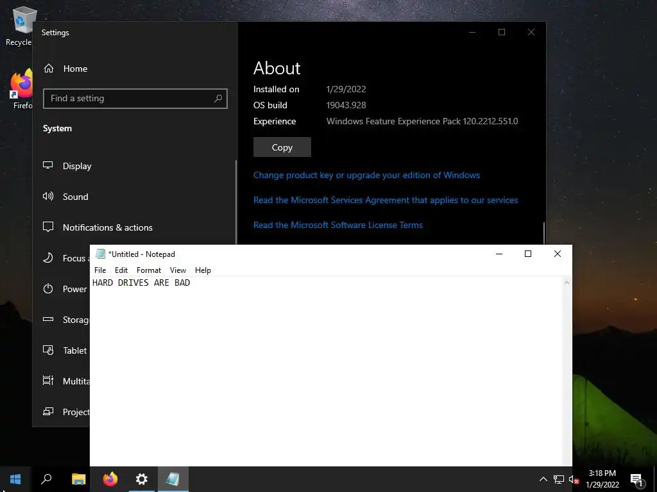Open the Notepad View menu
657x492 pixels.
[178, 270]
